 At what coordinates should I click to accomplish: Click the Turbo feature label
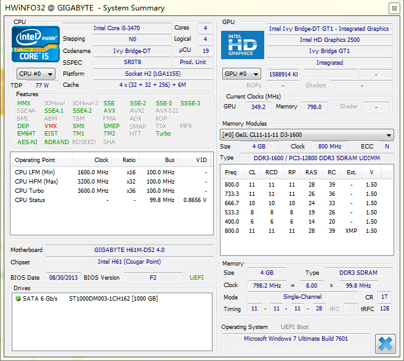tap(163, 134)
